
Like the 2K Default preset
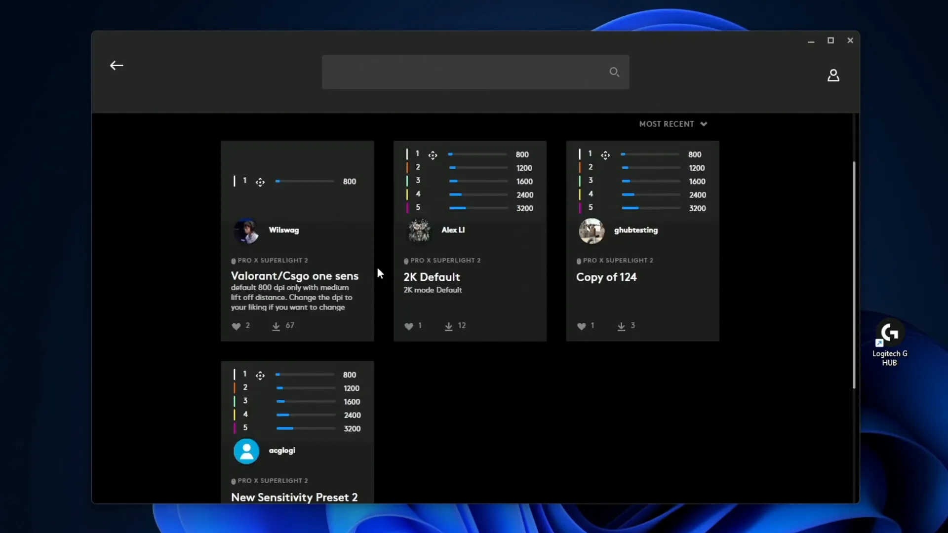pos(409,326)
